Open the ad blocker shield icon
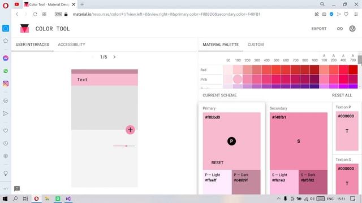The height and width of the screenshot is (203, 362). pos(331,14)
